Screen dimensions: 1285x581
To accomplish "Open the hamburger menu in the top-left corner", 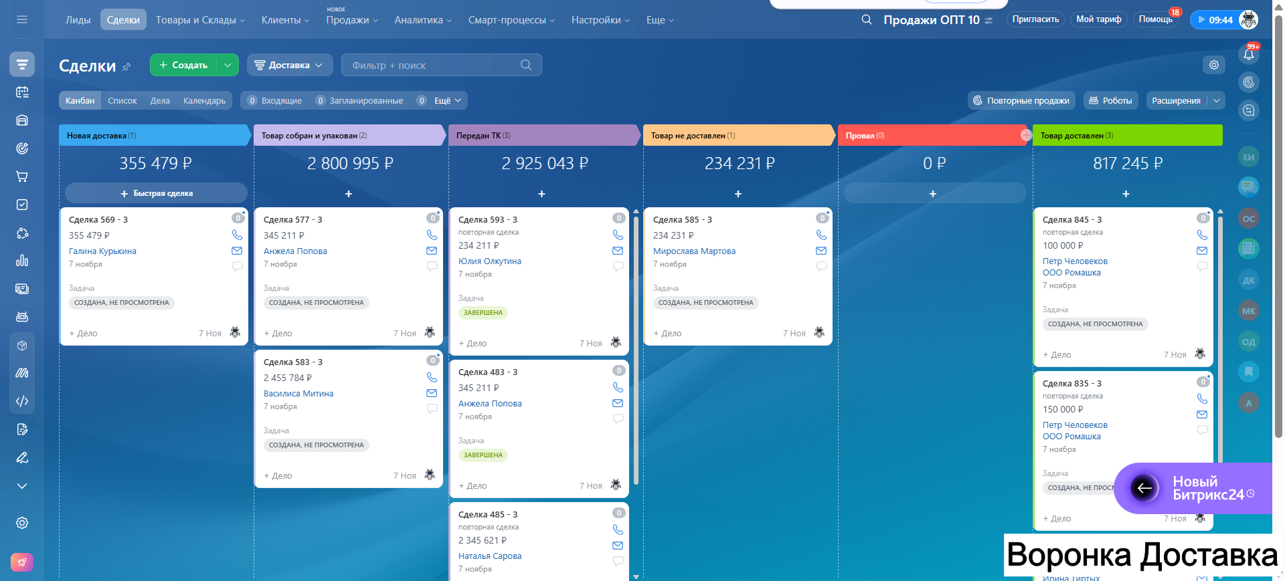I will [x=22, y=19].
